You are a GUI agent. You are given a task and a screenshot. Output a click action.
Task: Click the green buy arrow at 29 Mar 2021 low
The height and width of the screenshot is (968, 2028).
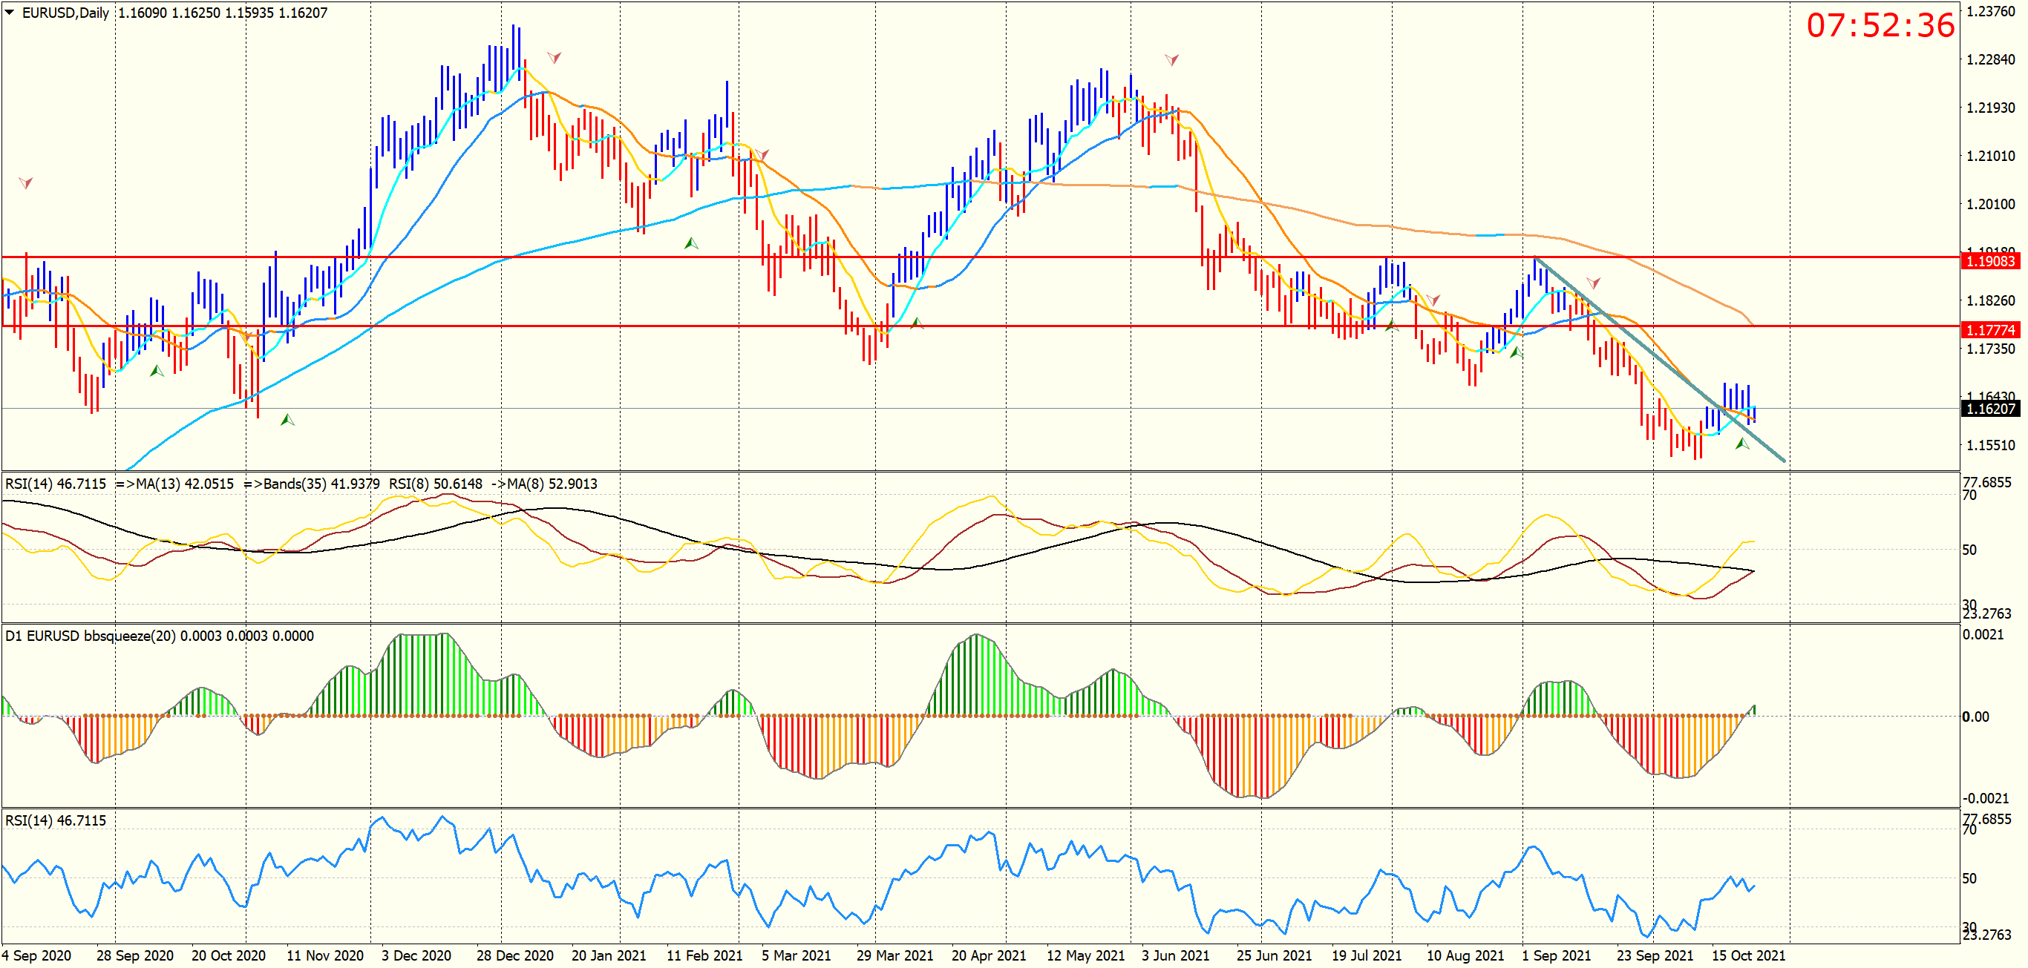click(x=916, y=323)
